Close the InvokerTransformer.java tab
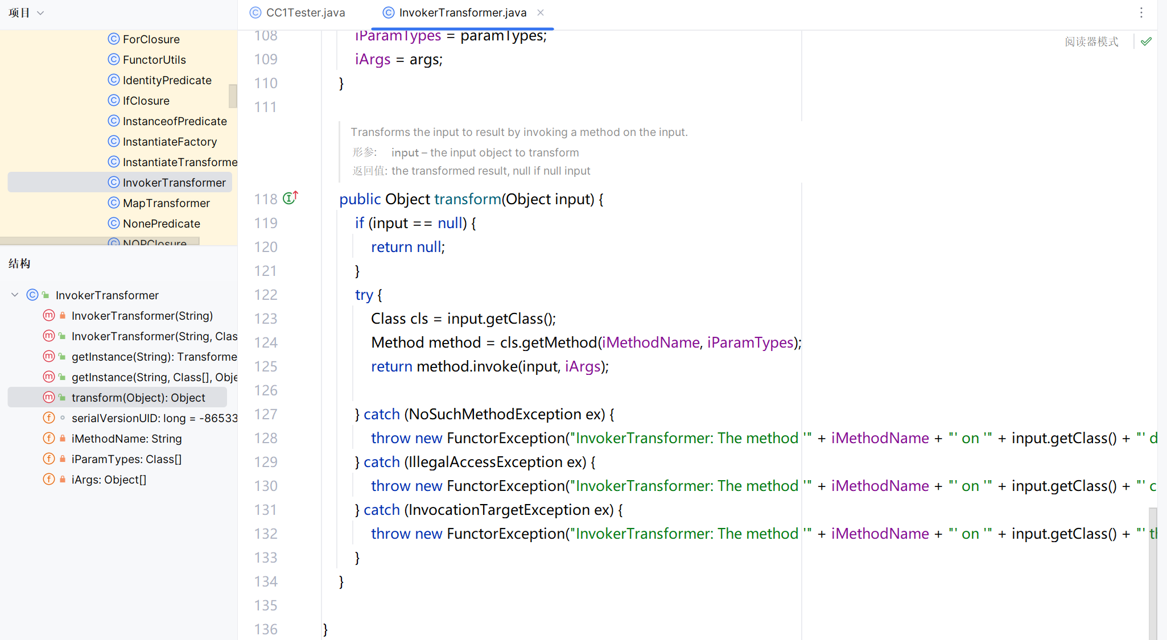Viewport: 1167px width, 640px height. (x=541, y=13)
